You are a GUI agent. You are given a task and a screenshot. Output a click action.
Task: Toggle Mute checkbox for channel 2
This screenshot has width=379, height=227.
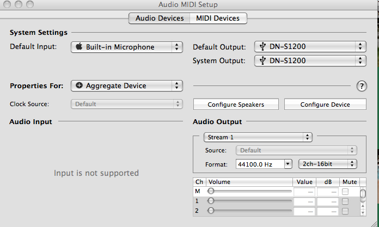tap(345, 211)
